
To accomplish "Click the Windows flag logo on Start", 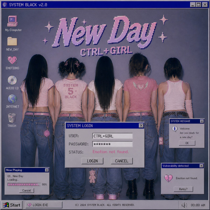I will click(6, 205).
